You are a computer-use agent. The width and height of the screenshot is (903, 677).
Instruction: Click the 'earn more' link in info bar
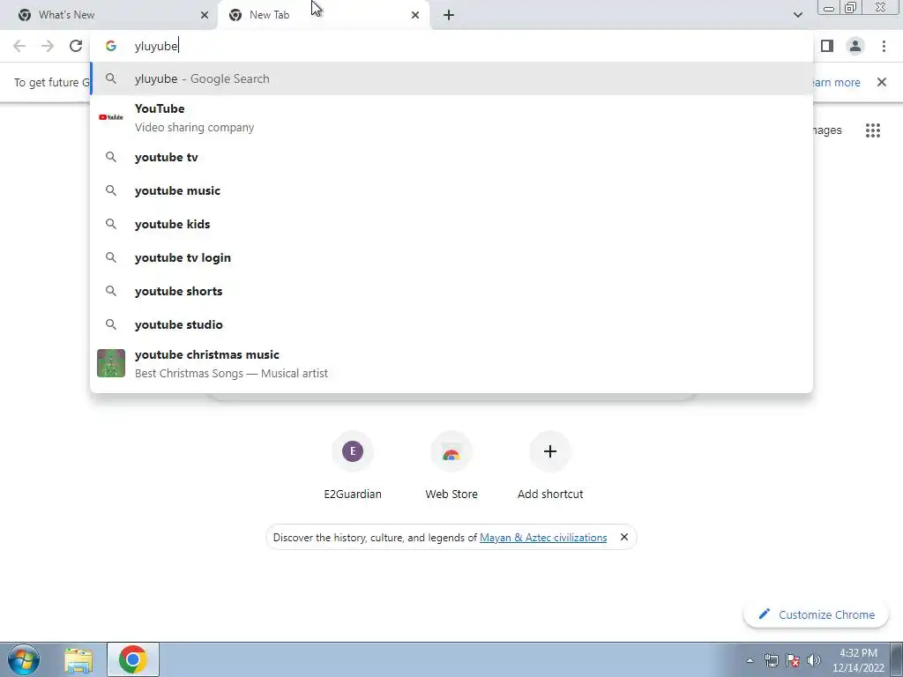point(836,82)
